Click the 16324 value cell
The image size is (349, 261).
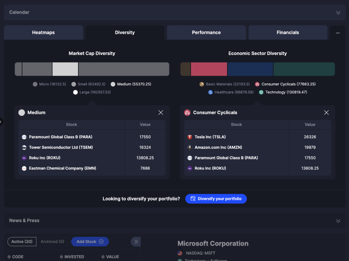(x=145, y=147)
